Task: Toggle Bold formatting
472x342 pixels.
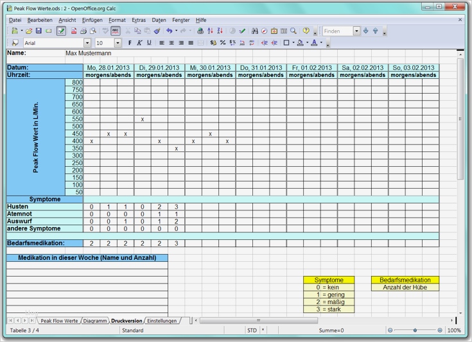Action: pyautogui.click(x=130, y=43)
